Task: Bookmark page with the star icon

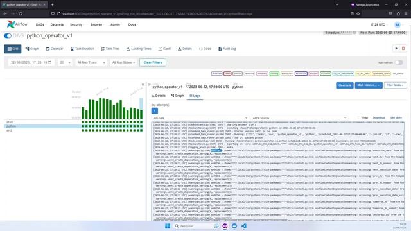Action: click(x=358, y=13)
